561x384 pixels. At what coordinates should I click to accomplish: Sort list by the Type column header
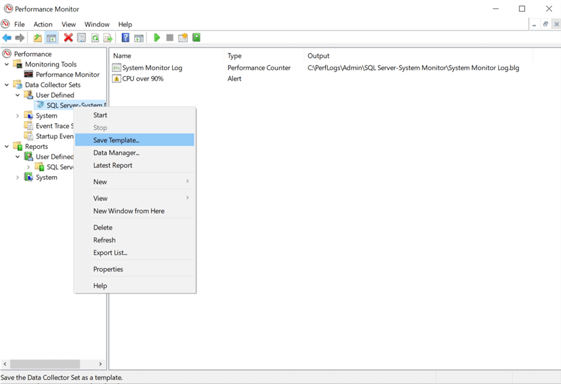[x=264, y=56]
